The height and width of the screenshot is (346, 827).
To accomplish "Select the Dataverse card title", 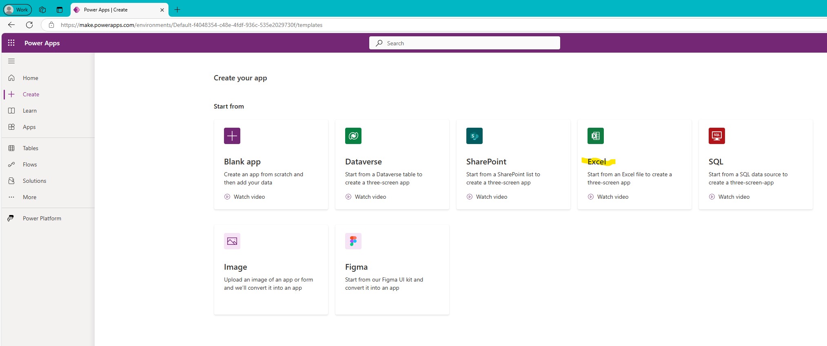I will pyautogui.click(x=364, y=162).
